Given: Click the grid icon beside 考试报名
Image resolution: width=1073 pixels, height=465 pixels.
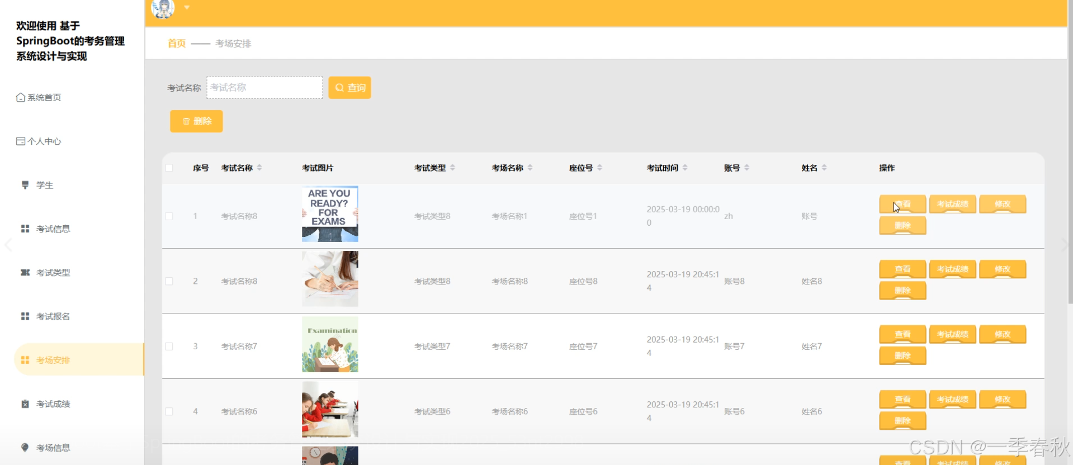Looking at the screenshot, I should coord(25,316).
